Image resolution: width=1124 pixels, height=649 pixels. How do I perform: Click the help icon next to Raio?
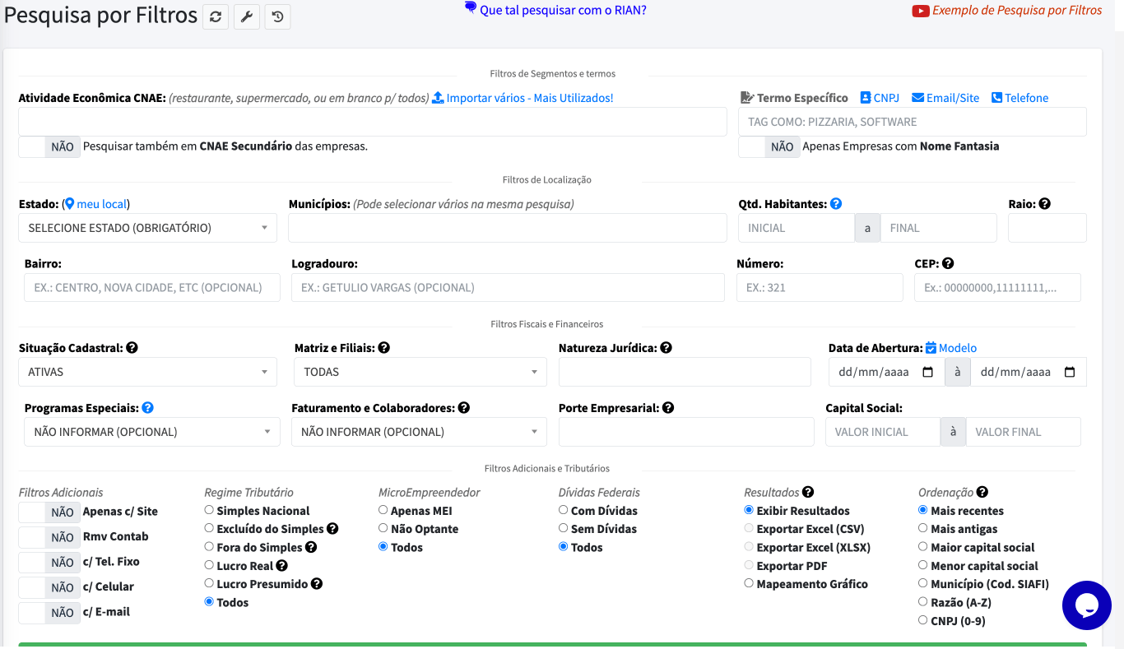pyautogui.click(x=1045, y=204)
